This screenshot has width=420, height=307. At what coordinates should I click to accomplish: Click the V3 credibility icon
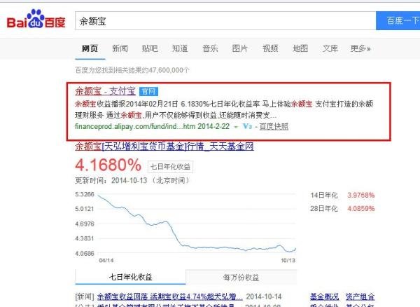tap(247, 126)
